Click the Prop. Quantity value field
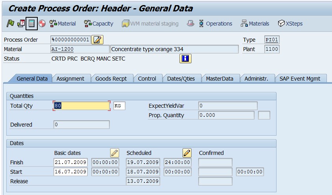Image resolution: width=332 pixels, height=195 pixels. pos(226,115)
